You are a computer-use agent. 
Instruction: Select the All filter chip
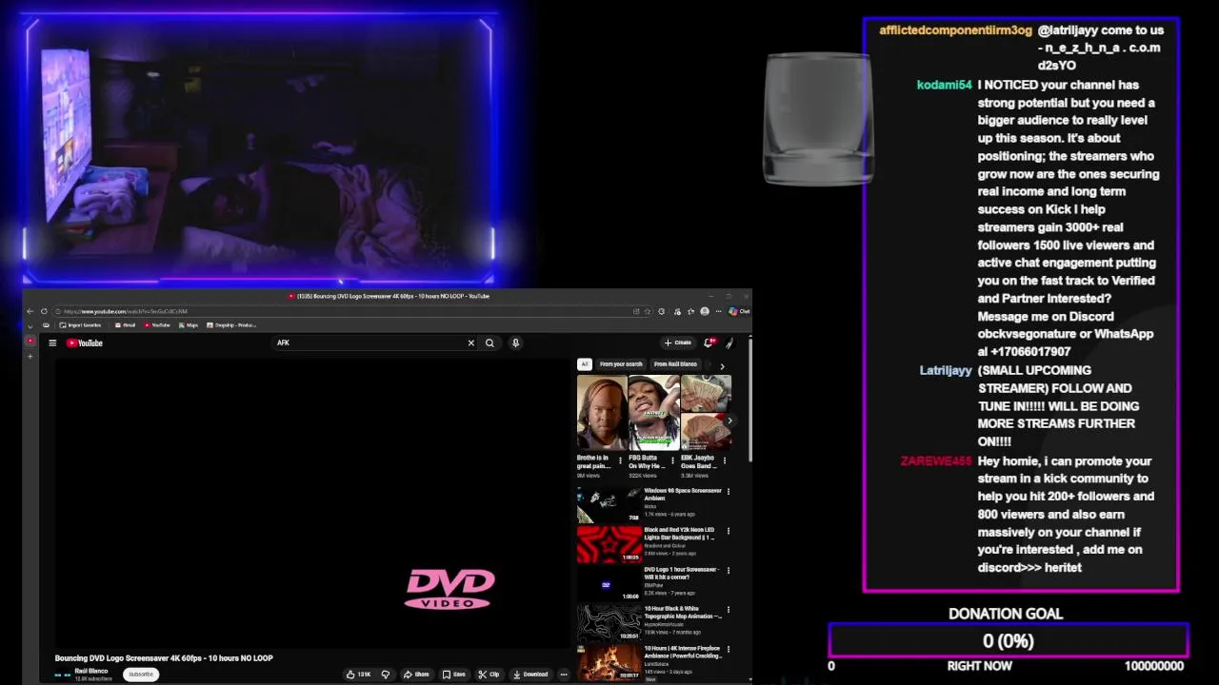click(585, 364)
